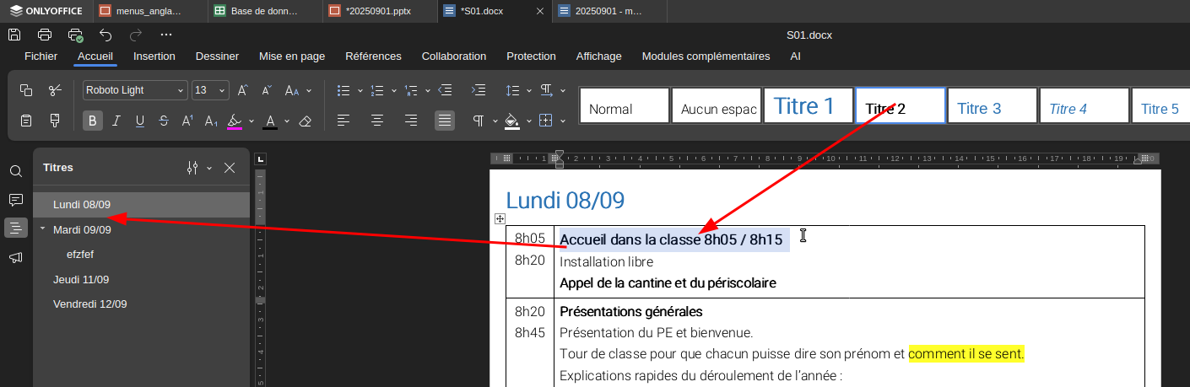Open the Multilevel list dropdown arrow
The image size is (1190, 387).
[x=428, y=90]
